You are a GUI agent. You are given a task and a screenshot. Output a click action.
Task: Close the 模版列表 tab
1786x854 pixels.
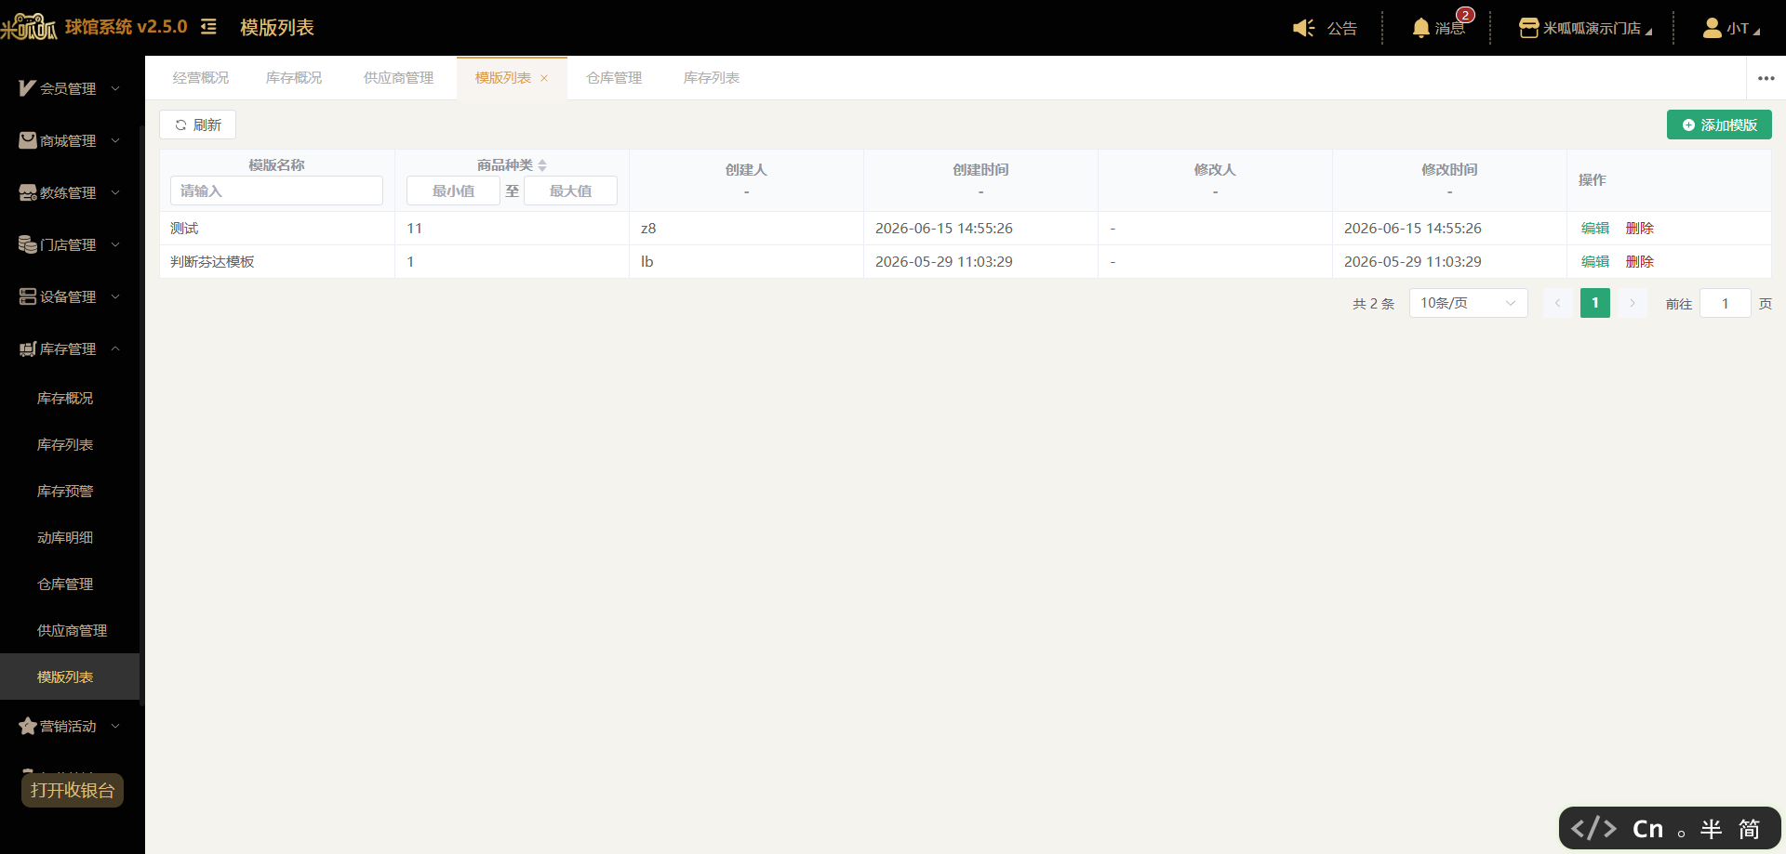(x=544, y=78)
